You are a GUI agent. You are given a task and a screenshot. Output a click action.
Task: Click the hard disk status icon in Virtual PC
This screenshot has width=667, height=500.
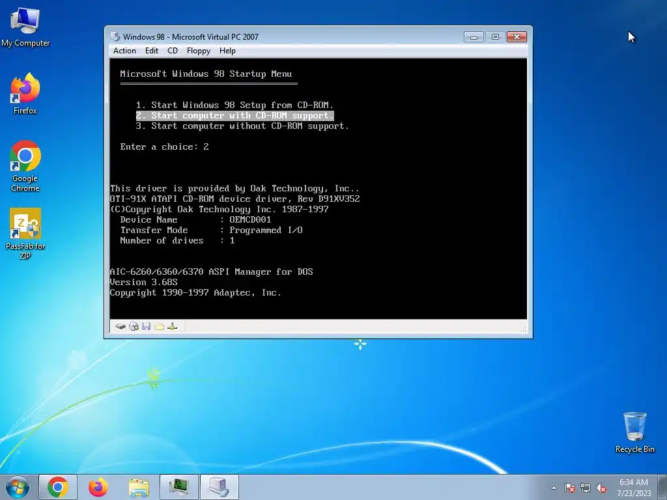coord(121,327)
